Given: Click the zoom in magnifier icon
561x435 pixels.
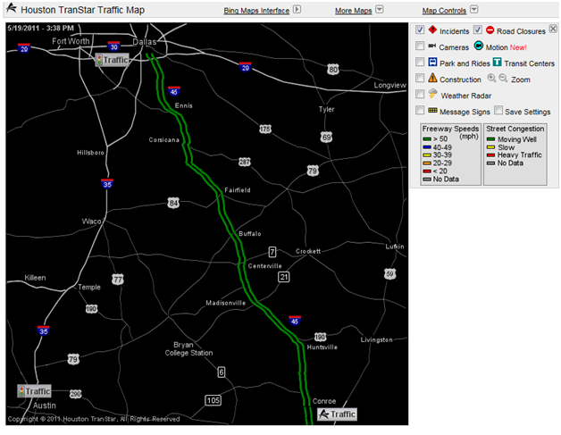Looking at the screenshot, I should [x=491, y=78].
